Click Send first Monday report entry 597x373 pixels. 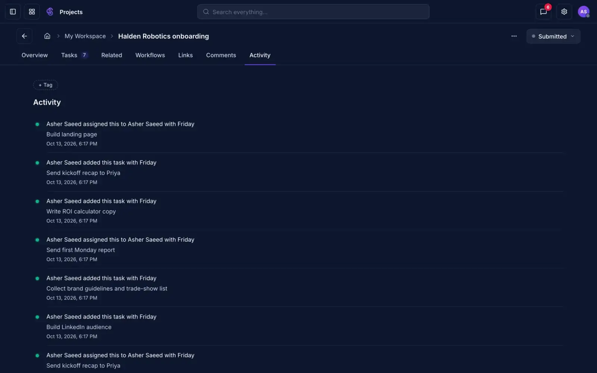pos(81,250)
